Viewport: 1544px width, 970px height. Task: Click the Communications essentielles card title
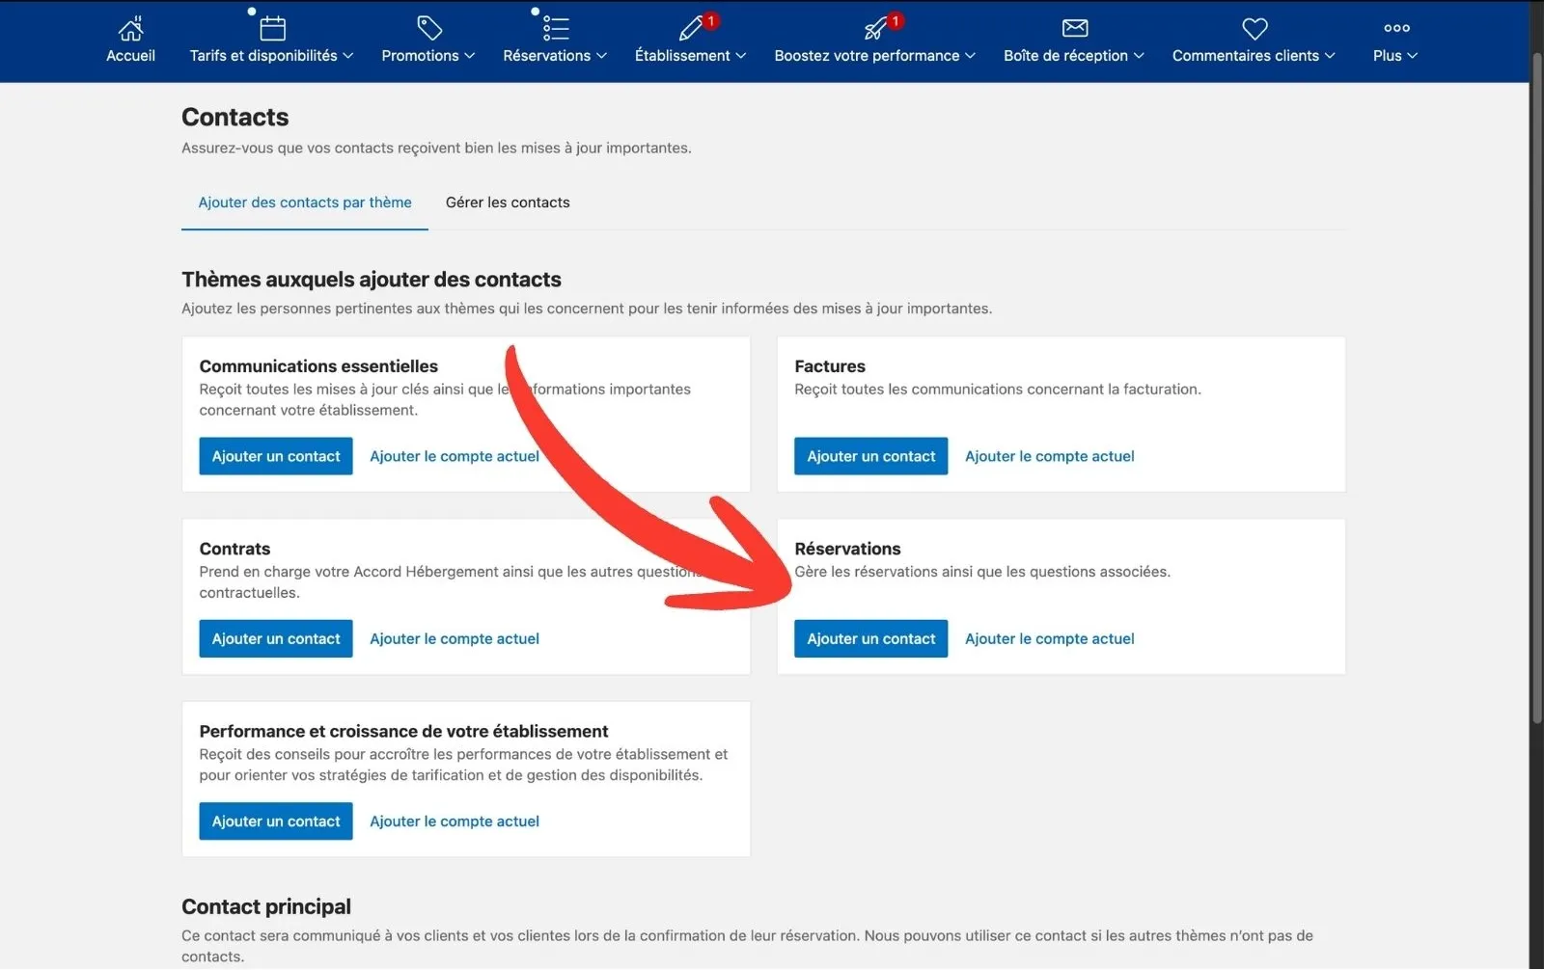[318, 366]
